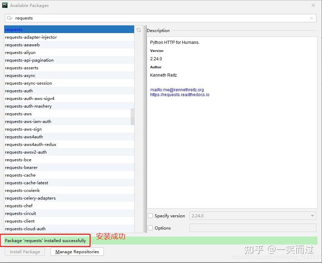
Task: Click the refresh packages icon
Action: pos(139,30)
